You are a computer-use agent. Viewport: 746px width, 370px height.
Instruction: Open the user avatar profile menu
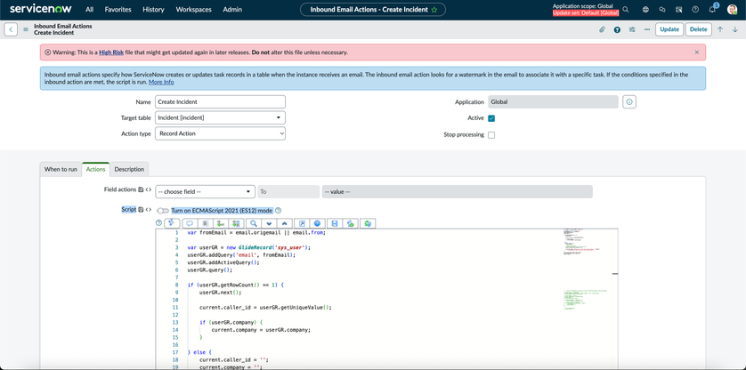pos(732,10)
